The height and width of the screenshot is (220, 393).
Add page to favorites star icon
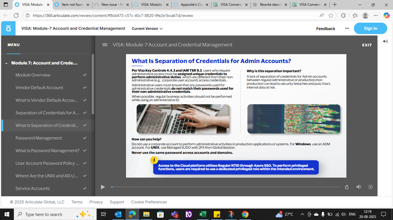(331, 15)
